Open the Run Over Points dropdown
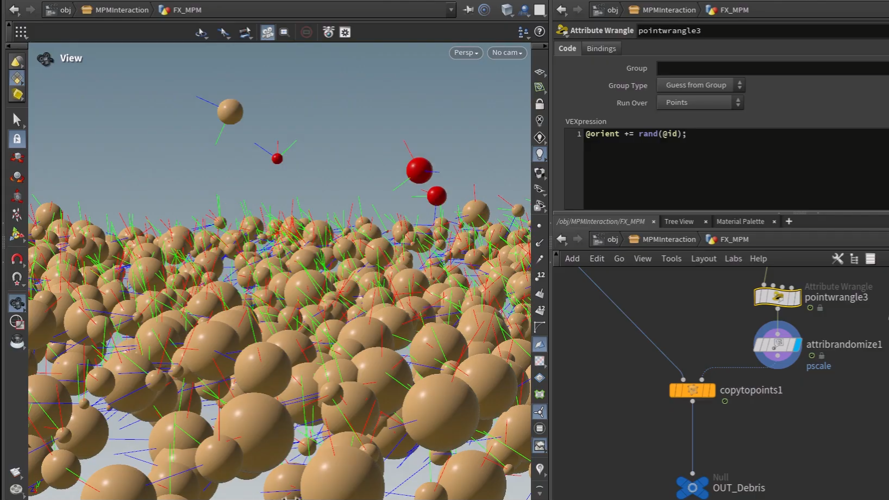 pos(699,103)
